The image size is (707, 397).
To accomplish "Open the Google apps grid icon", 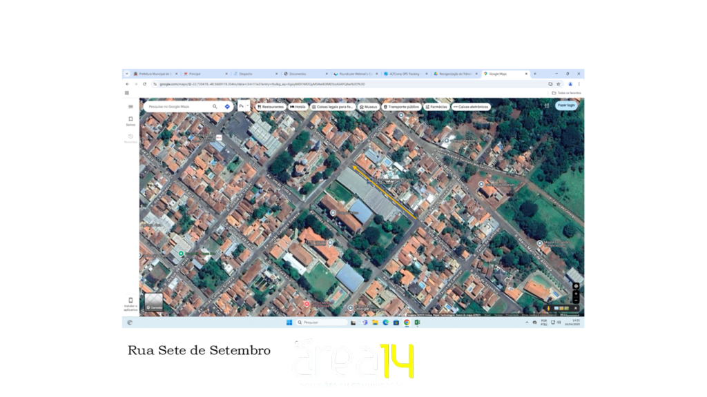I will coord(547,105).
